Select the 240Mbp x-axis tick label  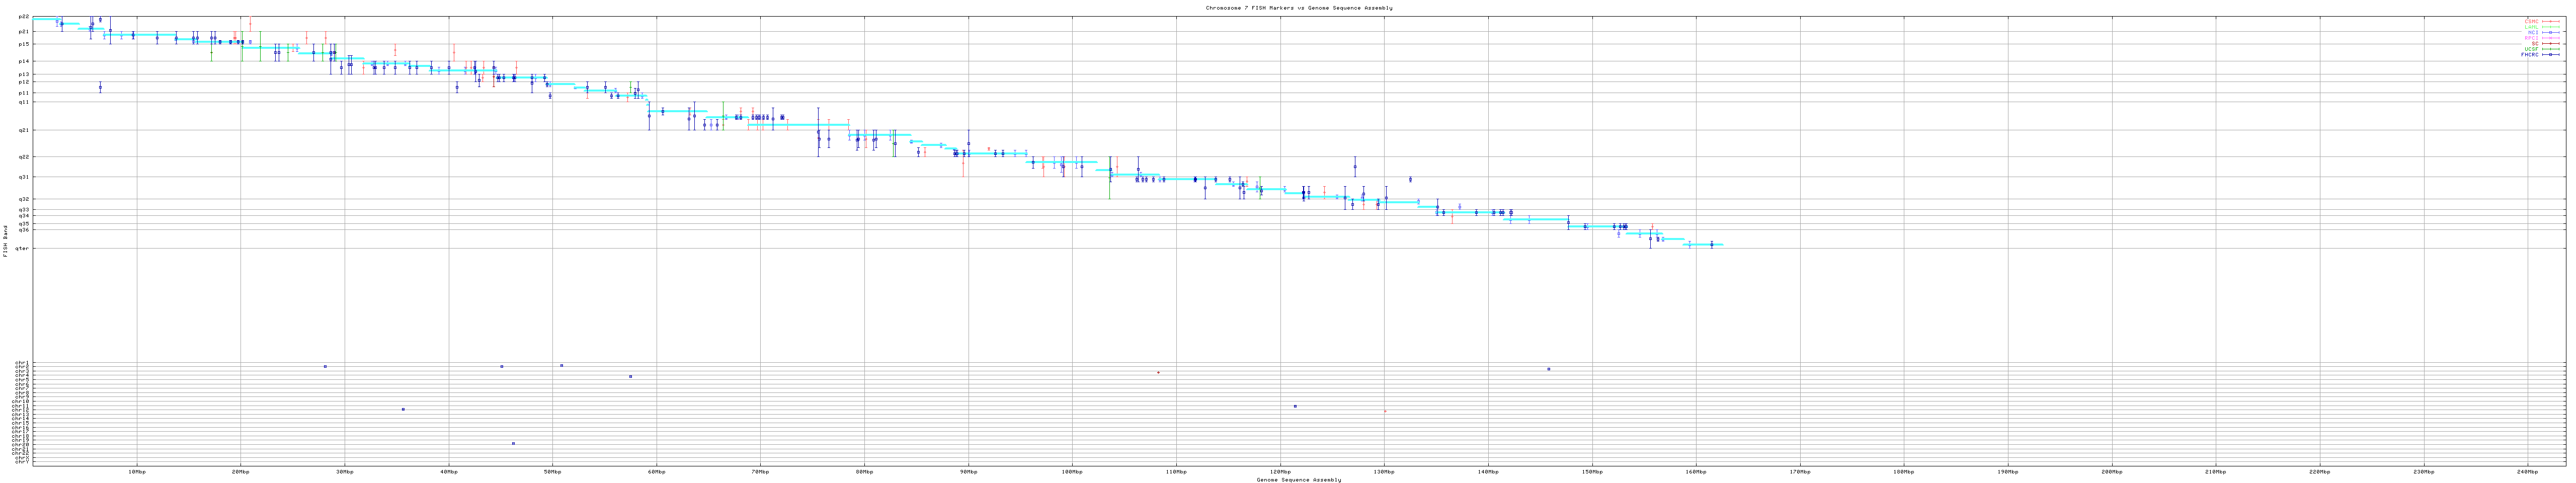click(2527, 471)
